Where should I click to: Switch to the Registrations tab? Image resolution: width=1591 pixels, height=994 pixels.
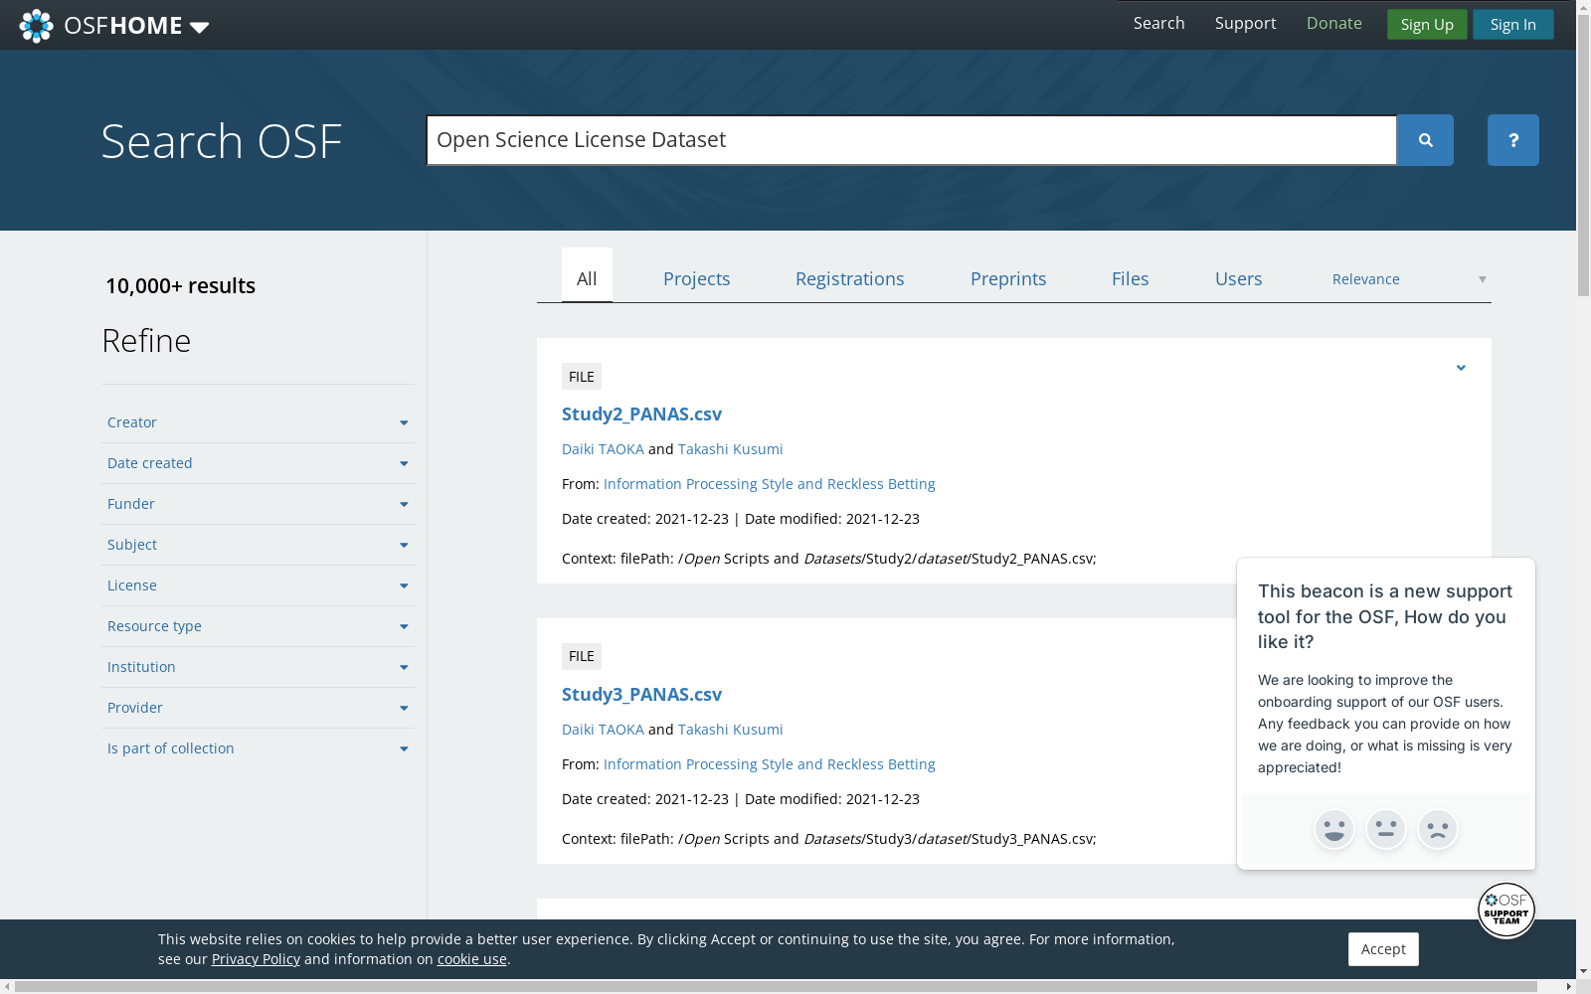pyautogui.click(x=850, y=279)
